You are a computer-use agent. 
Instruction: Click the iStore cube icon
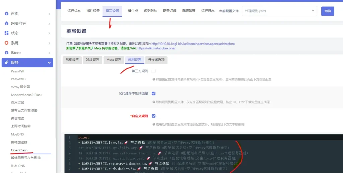pyautogui.click(x=7, y=53)
